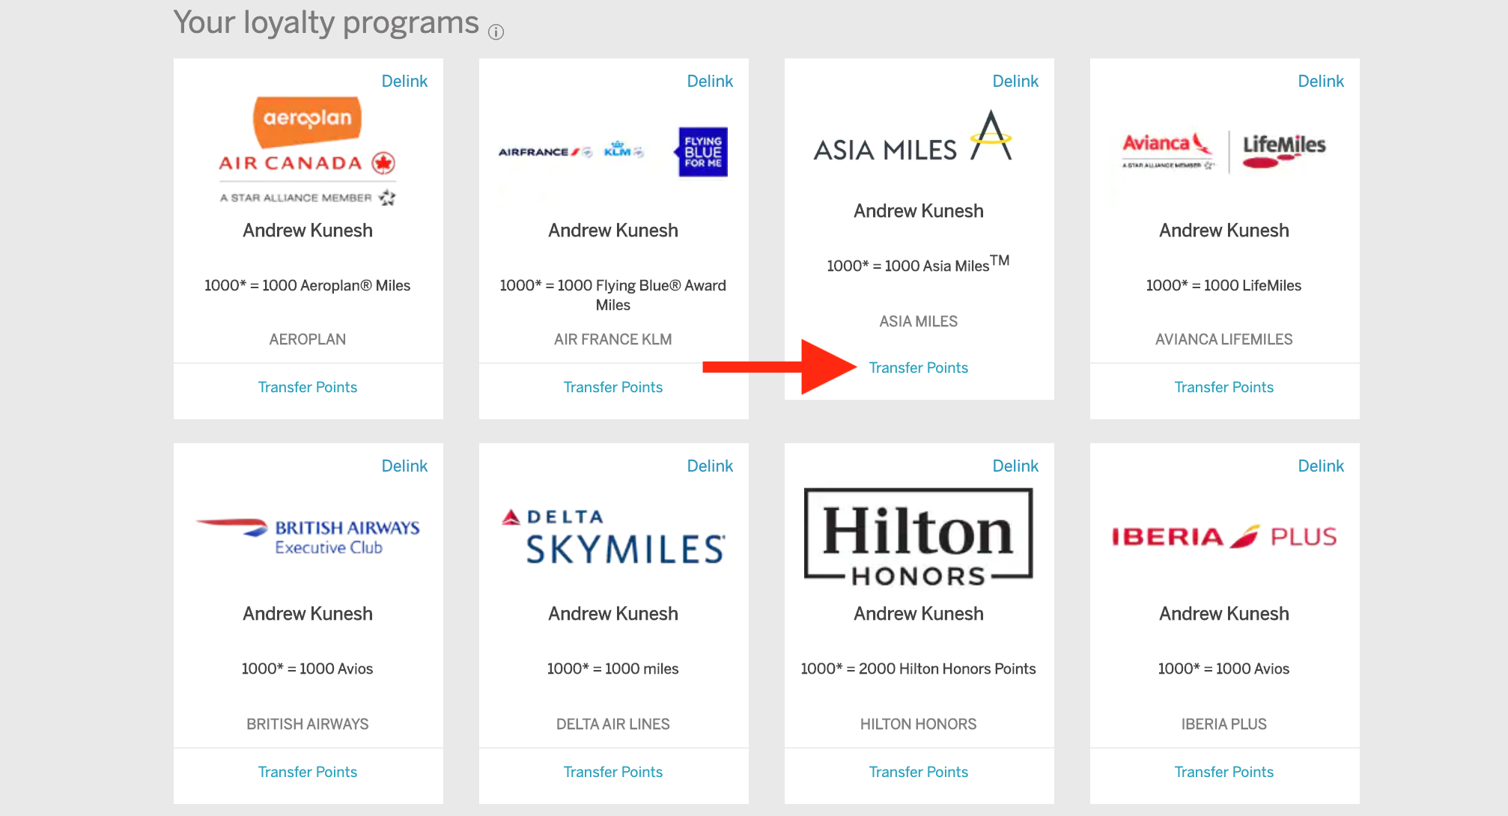1508x816 pixels.
Task: Delink the Hilton Honors program
Action: point(1015,466)
